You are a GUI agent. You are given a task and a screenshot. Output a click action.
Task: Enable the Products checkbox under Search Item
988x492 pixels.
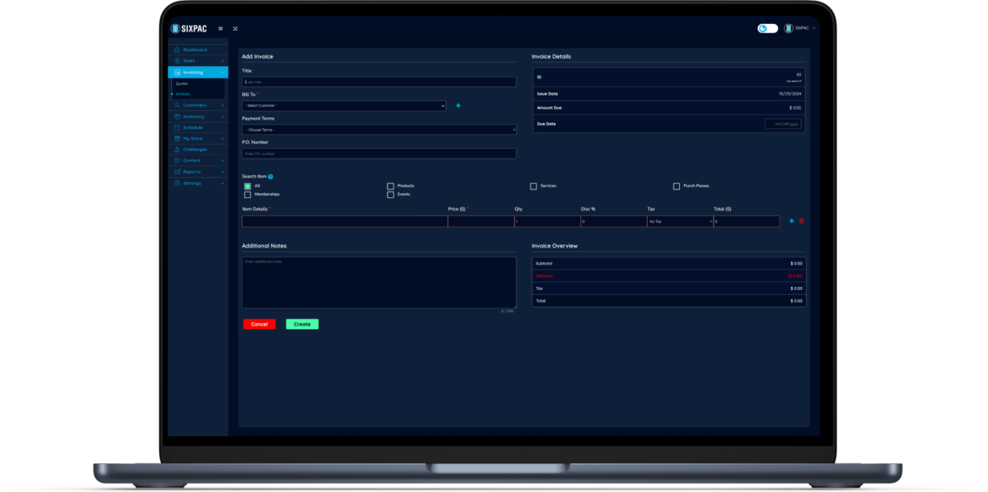391,186
